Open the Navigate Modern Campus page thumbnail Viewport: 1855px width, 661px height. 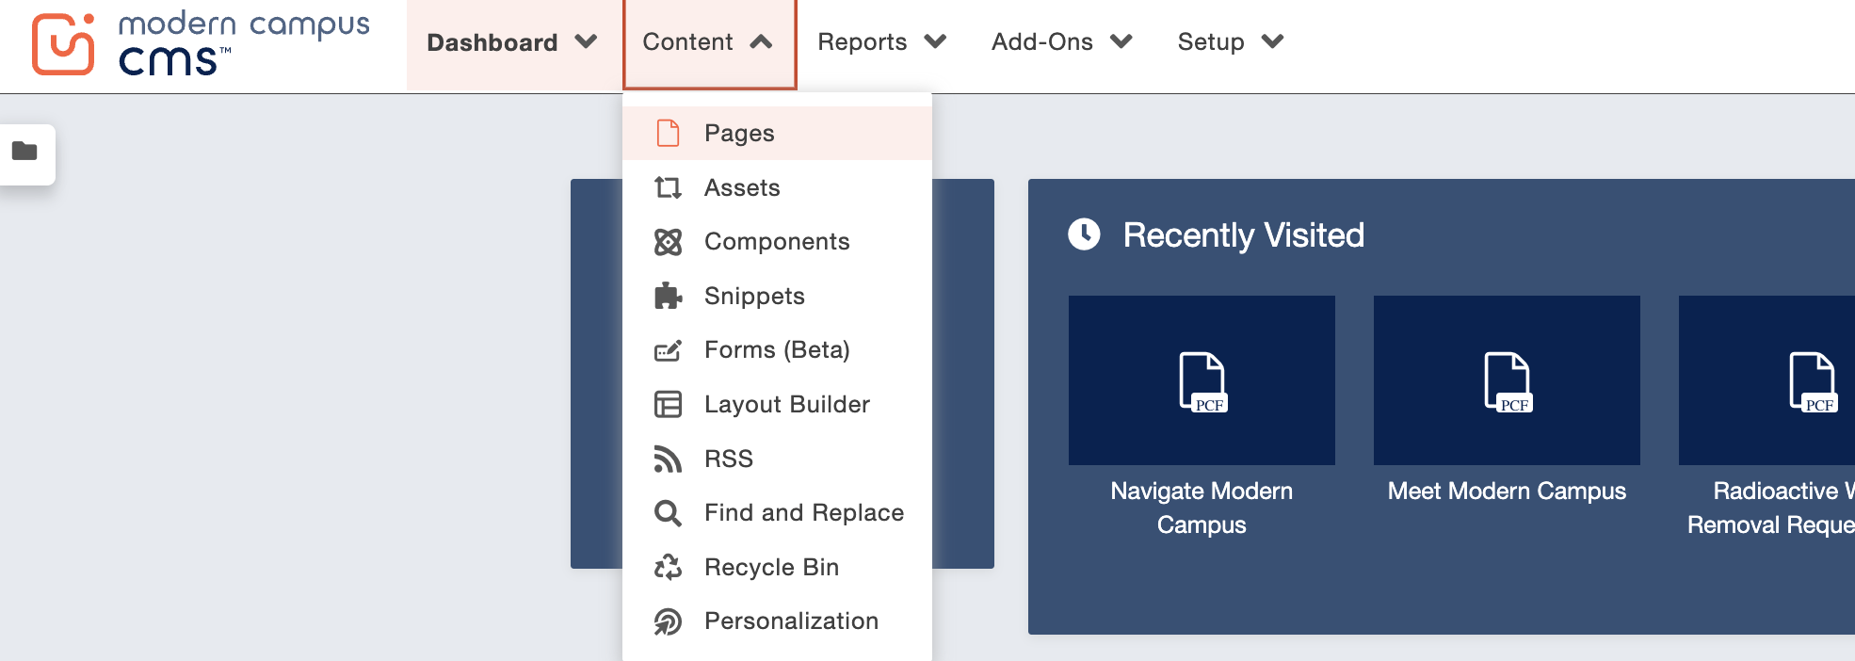[x=1202, y=380]
